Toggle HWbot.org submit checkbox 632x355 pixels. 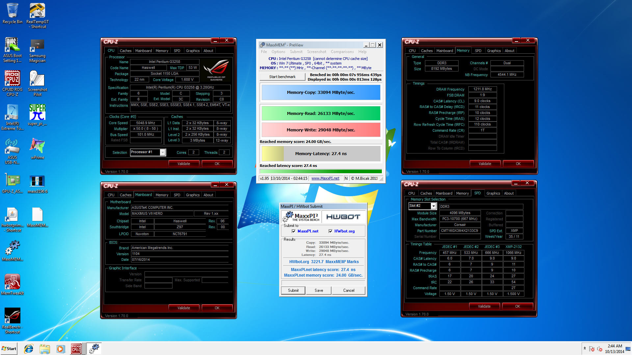tap(330, 231)
